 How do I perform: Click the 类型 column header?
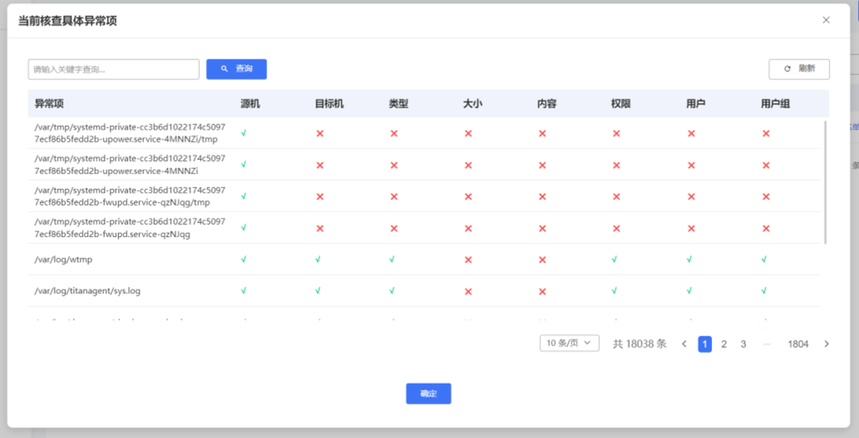pos(399,104)
